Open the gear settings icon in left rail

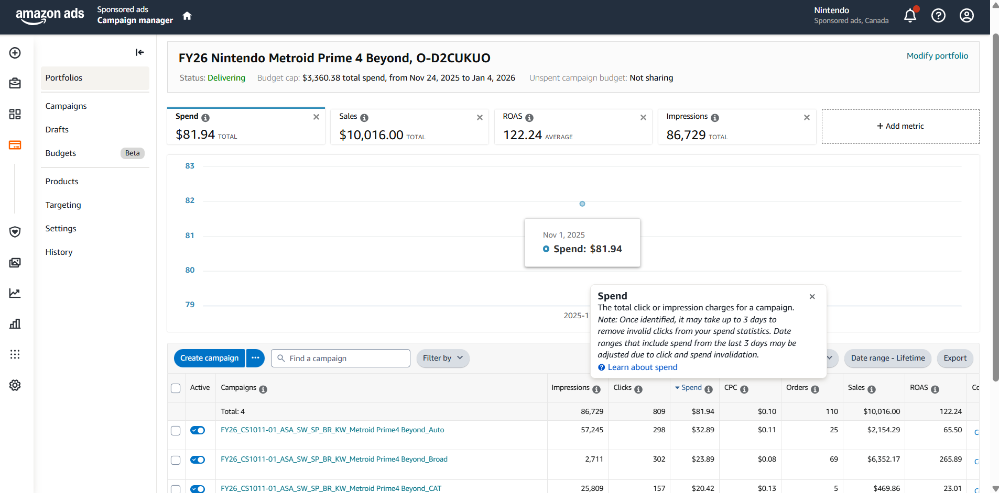pyautogui.click(x=15, y=385)
